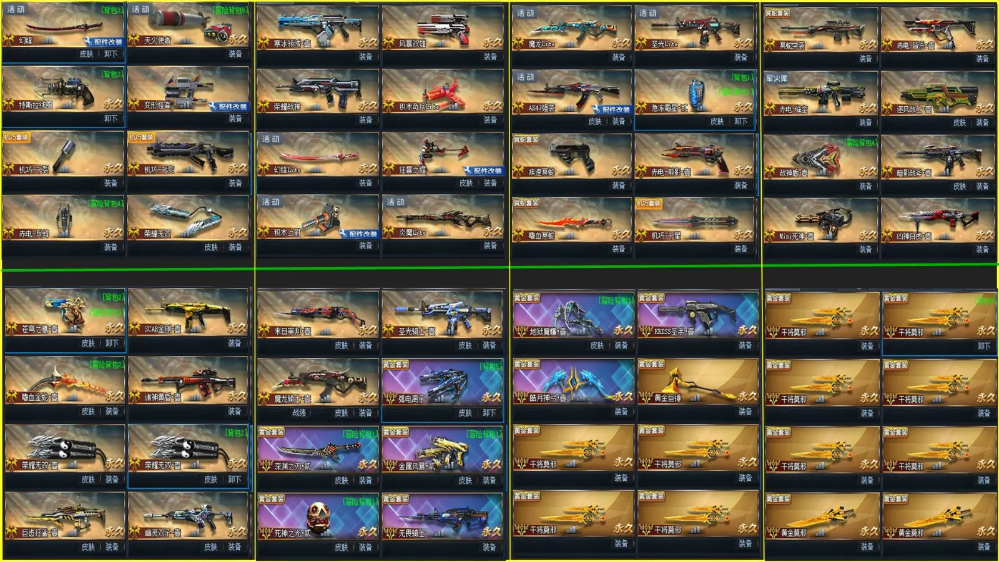The image size is (999, 562).
Task: Unequip 弧电离子 with its 卸下 button
Action: (489, 413)
